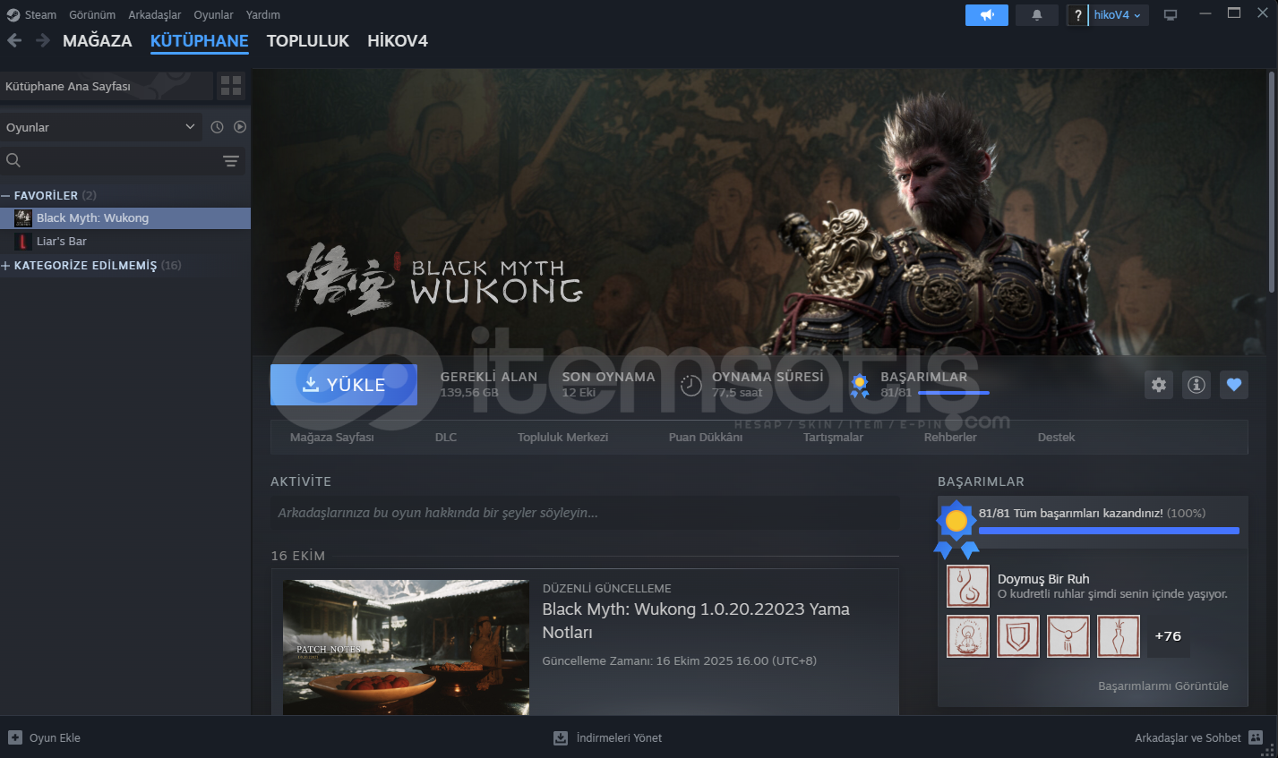This screenshot has width=1278, height=758.
Task: Click the header achievements progress bar
Action: point(954,393)
